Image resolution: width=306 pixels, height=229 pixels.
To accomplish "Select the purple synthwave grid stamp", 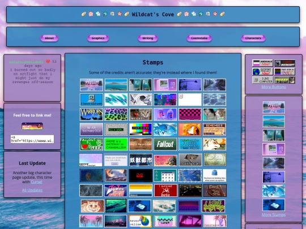I will [189, 206].
